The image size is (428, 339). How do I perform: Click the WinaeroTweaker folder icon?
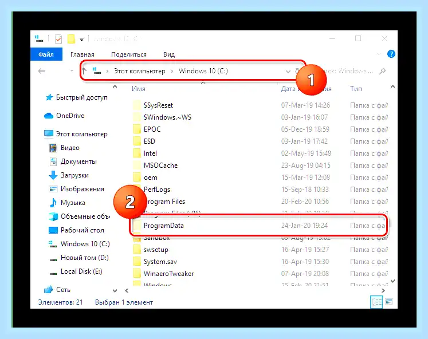tap(137, 273)
